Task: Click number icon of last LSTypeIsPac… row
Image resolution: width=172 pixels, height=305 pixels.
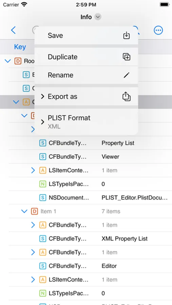Action: point(43,293)
